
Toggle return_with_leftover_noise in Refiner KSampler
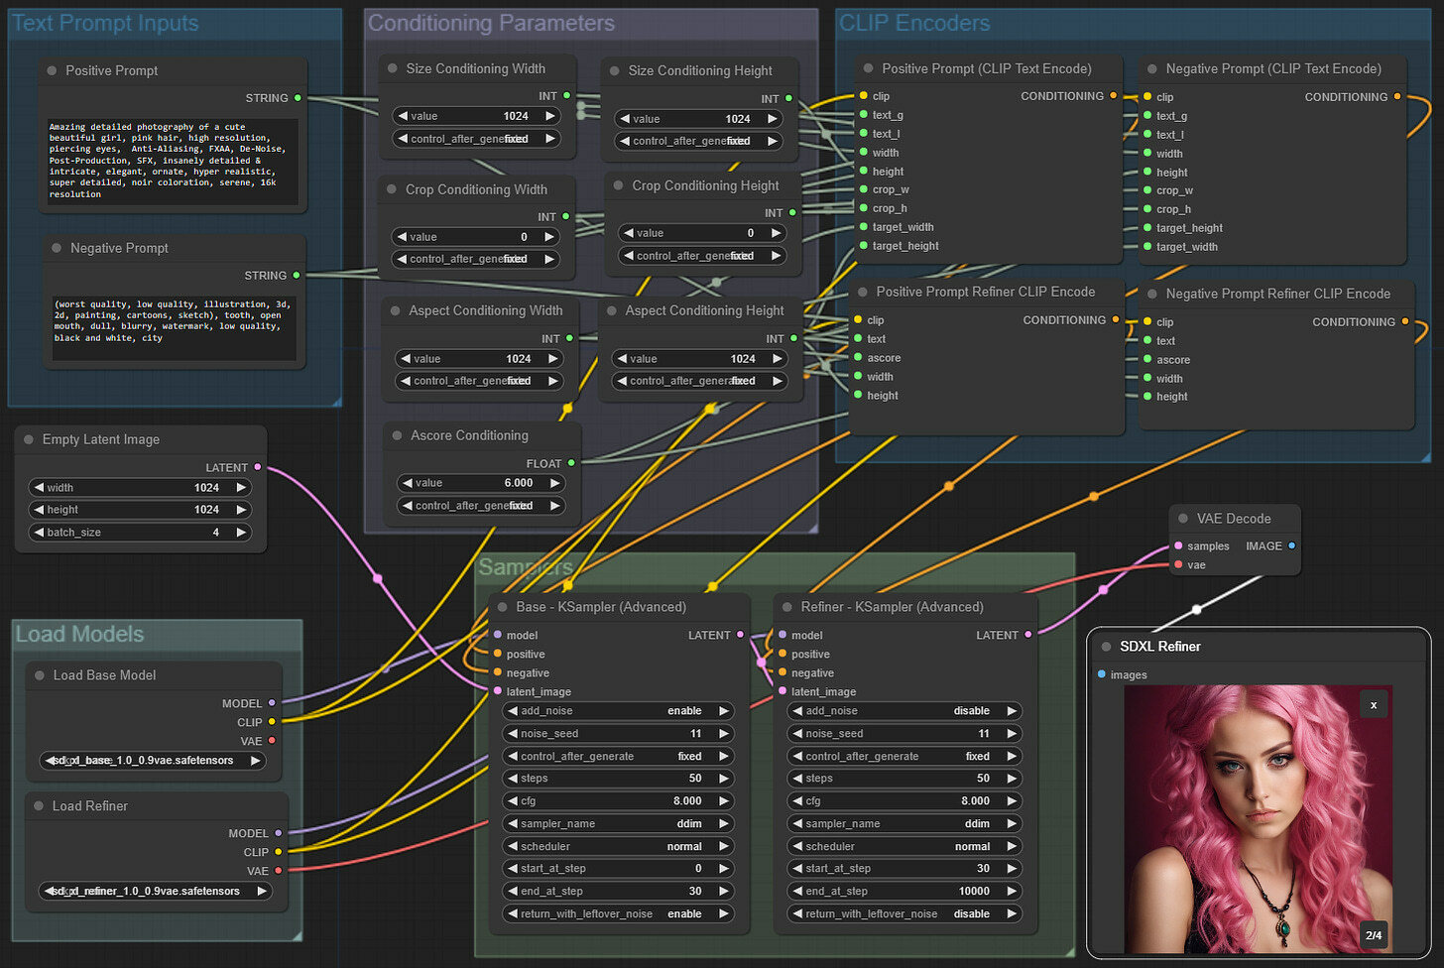[x=904, y=914]
